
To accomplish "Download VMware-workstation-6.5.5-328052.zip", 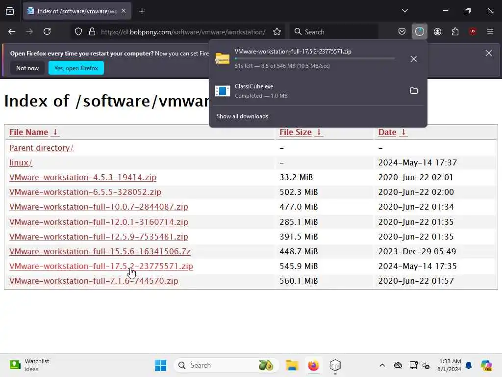I will coord(85,192).
